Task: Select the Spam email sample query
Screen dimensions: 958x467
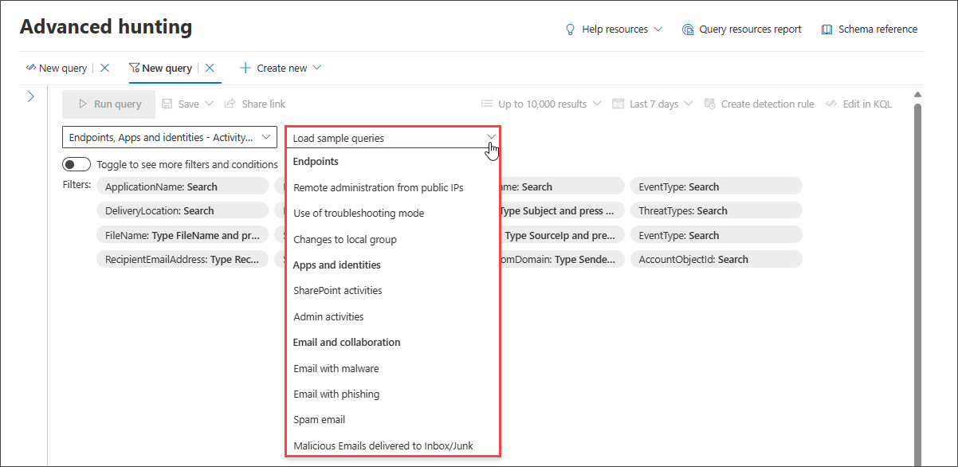Action: click(317, 419)
